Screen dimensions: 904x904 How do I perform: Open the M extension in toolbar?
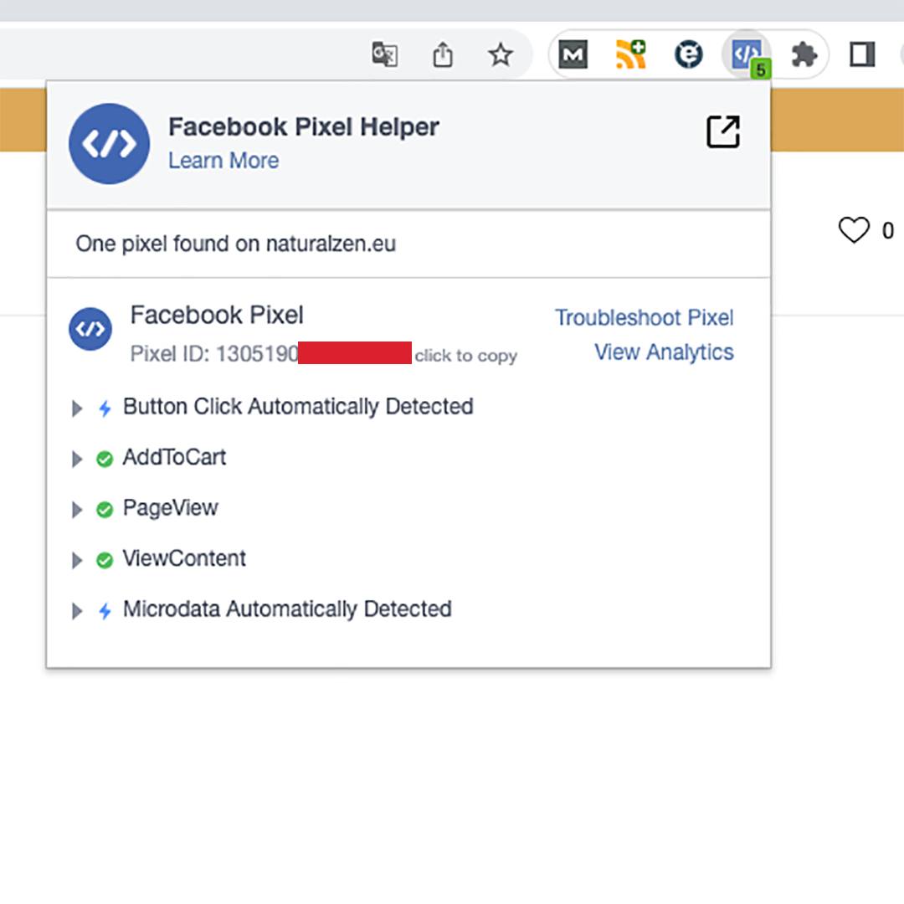[573, 54]
